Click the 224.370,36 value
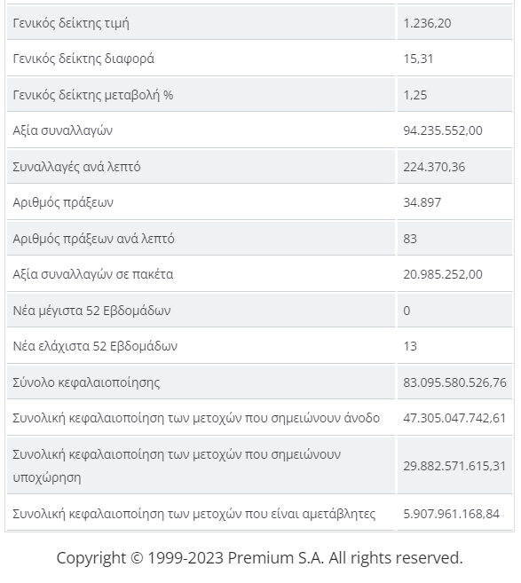Screen dimensions: 521x583 click(434, 167)
